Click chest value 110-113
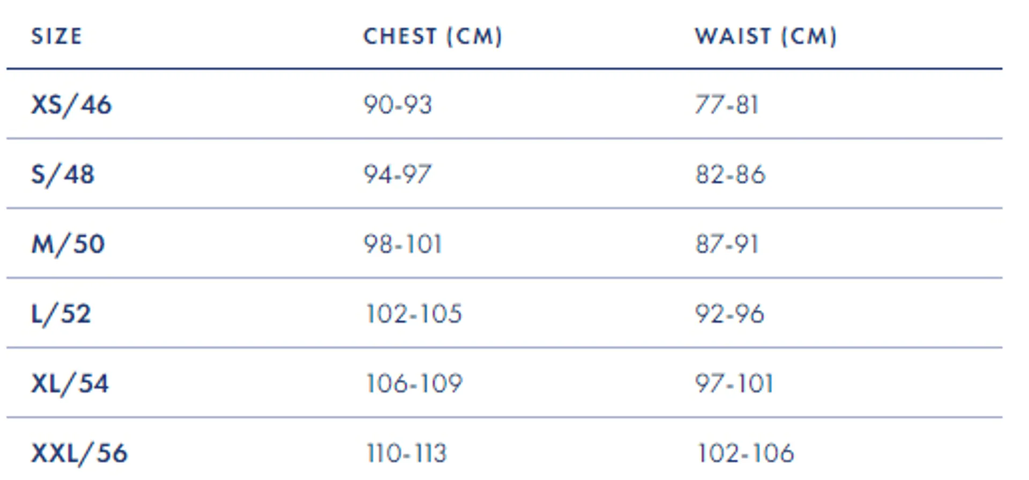Screen dimensions: 1029x480 pos(406,453)
